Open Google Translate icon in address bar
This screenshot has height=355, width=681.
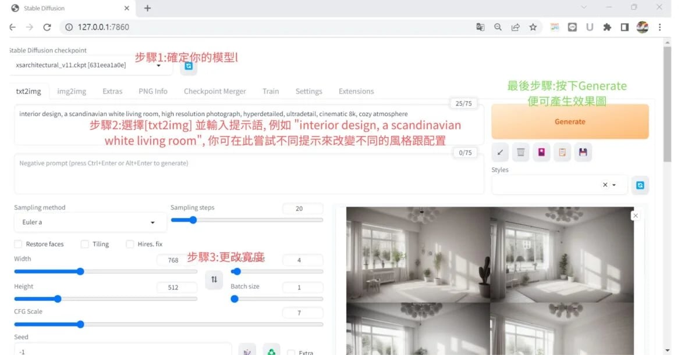tap(480, 27)
